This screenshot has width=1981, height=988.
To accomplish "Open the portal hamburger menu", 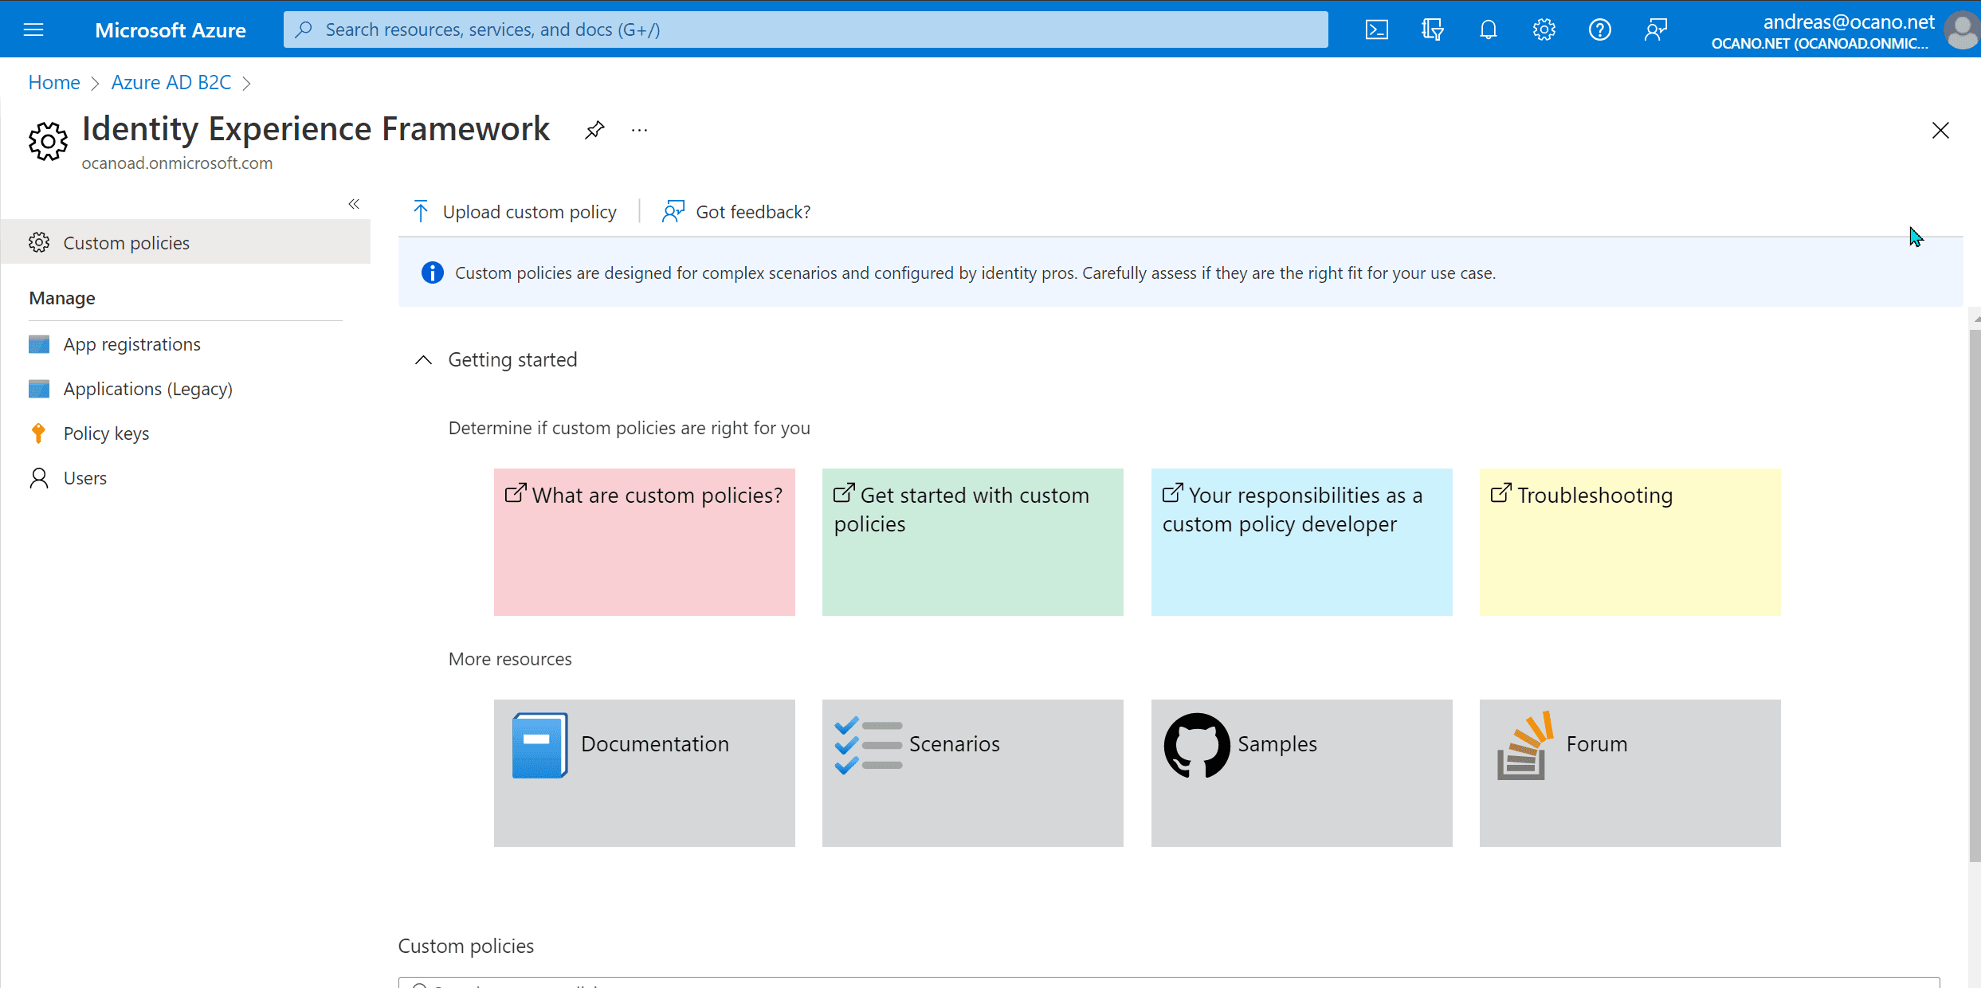I will [33, 30].
